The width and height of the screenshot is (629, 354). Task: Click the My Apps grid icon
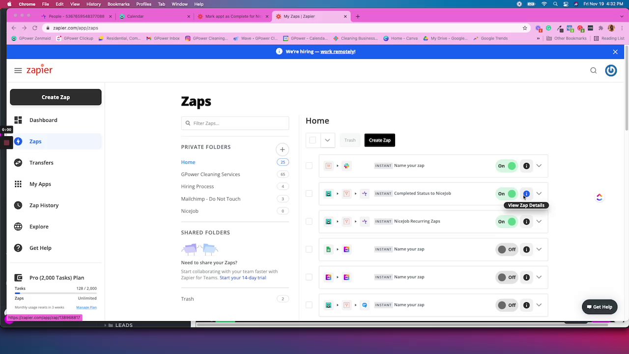18,184
